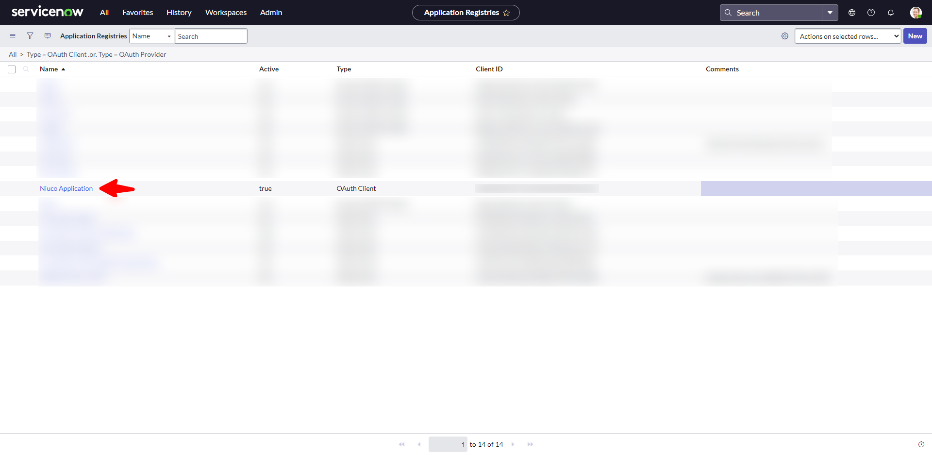Open the Workspaces menu
This screenshot has width=932, height=455.
click(226, 13)
